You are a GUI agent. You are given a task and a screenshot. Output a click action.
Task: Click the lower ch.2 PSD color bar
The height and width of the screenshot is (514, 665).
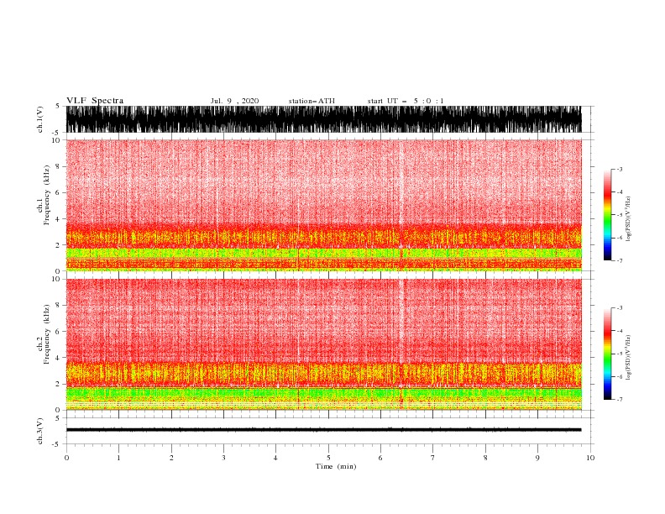[x=607, y=354]
